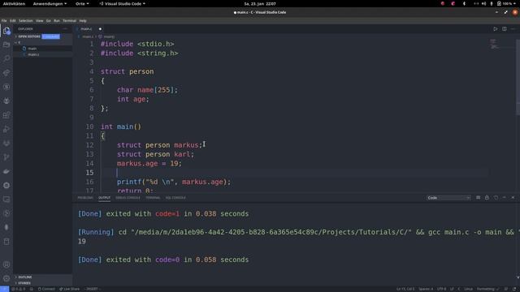
Task: Switch to the Debug Console tab
Action: click(x=128, y=198)
